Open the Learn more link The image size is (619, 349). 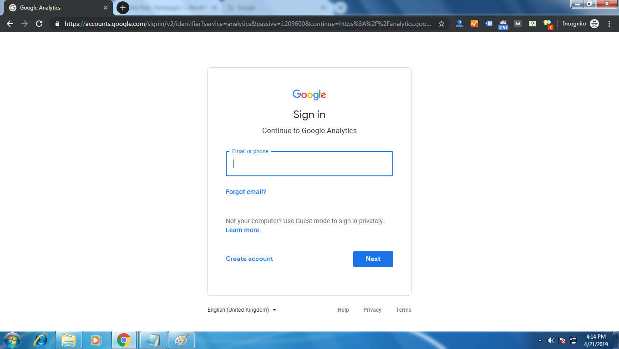[x=243, y=230]
